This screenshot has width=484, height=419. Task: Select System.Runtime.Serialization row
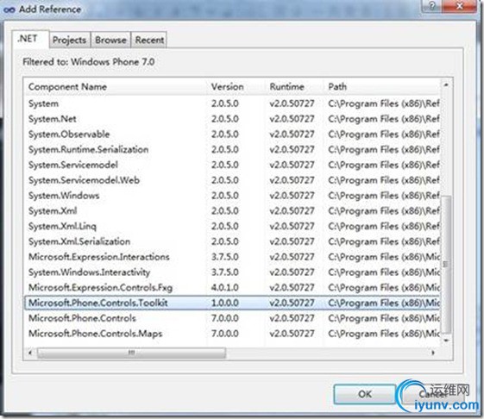(x=232, y=150)
